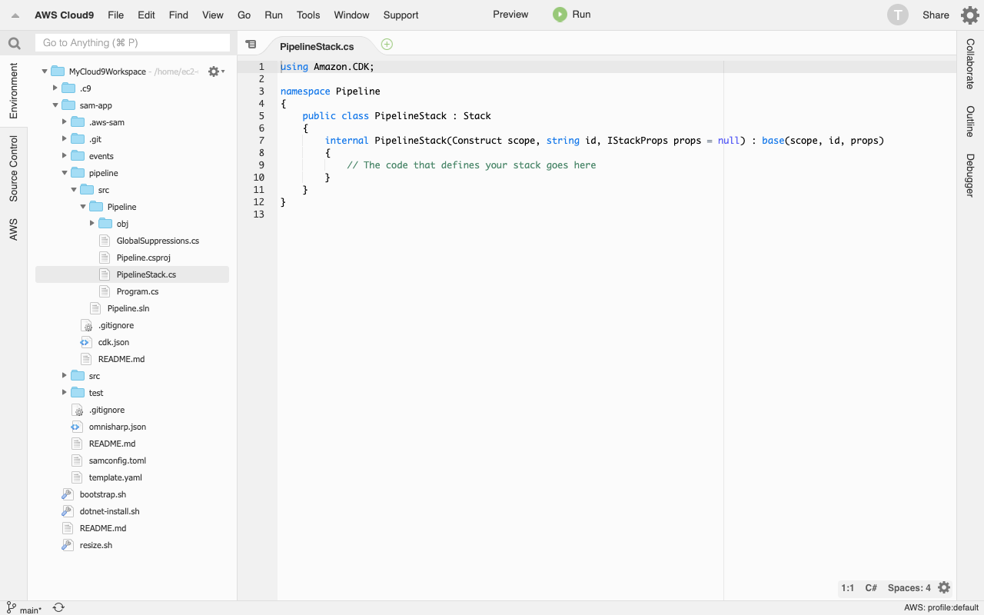Select the omnisharp.json file icon
Image resolution: width=984 pixels, height=615 pixels.
[77, 427]
